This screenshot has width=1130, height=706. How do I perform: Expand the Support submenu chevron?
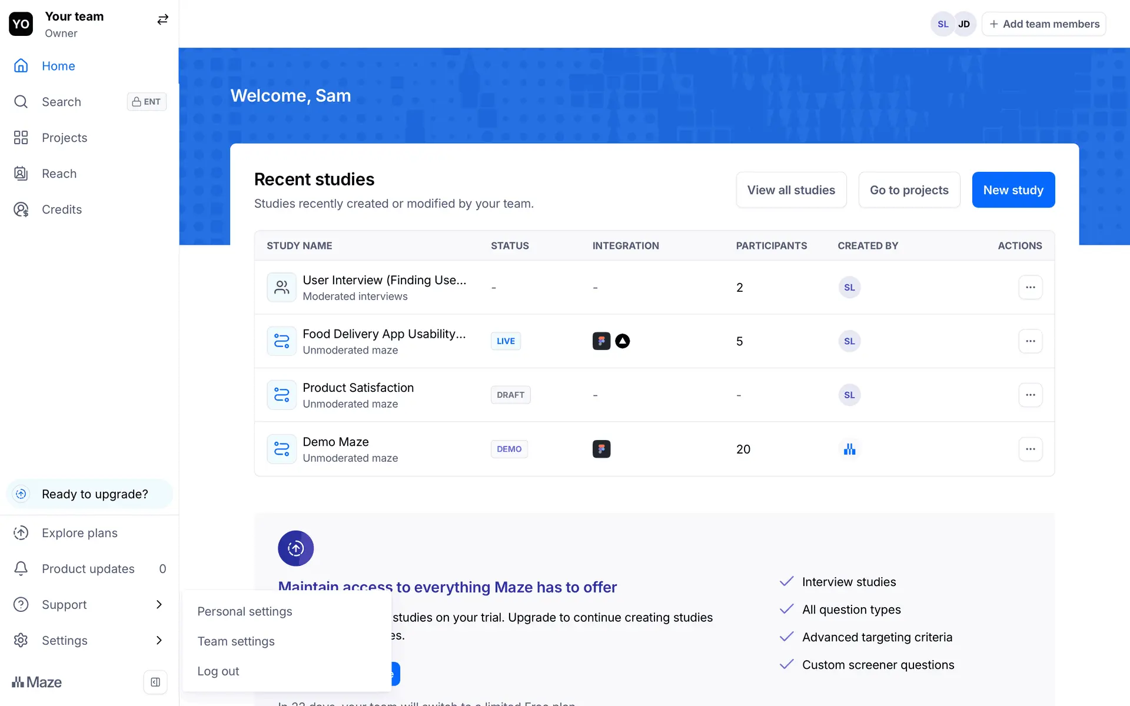pos(159,604)
